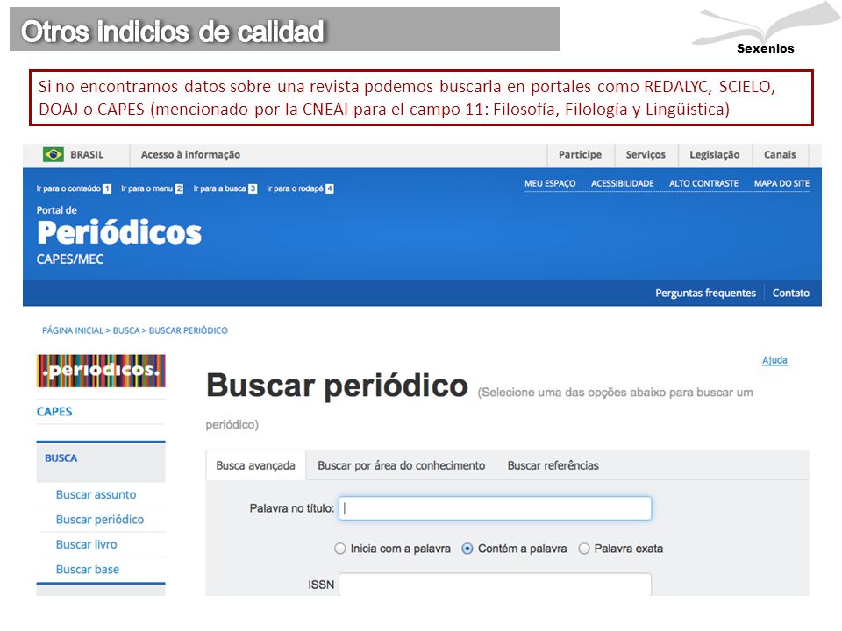Select the BUSCA sidebar section
The image size is (842, 631).
pos(61,458)
